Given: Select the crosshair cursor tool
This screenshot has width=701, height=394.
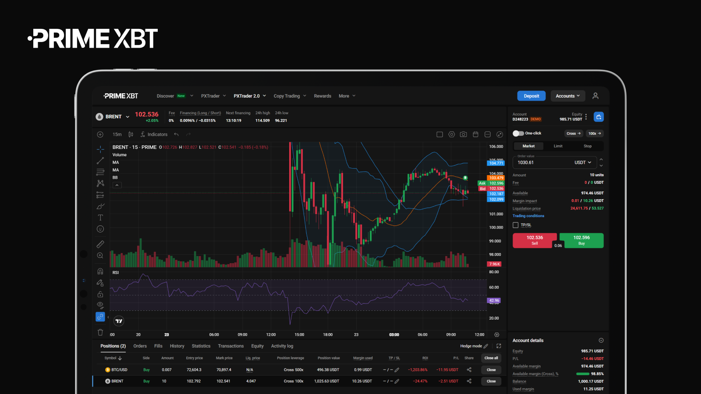Looking at the screenshot, I should 100,149.
